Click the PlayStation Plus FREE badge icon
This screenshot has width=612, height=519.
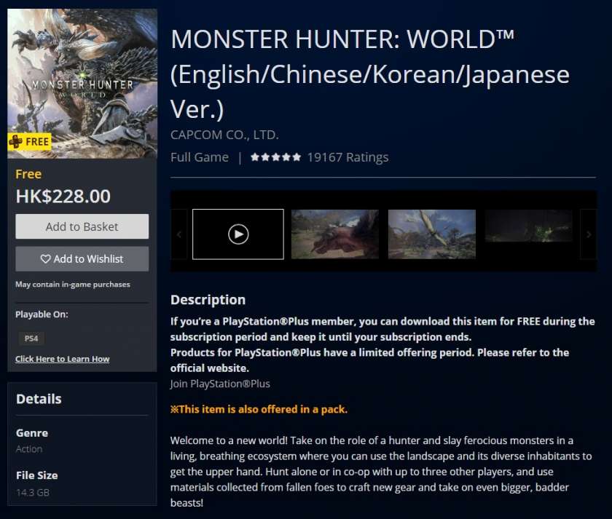16,141
